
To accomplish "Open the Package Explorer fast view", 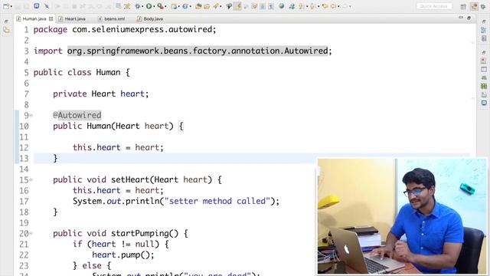I will [6, 30].
